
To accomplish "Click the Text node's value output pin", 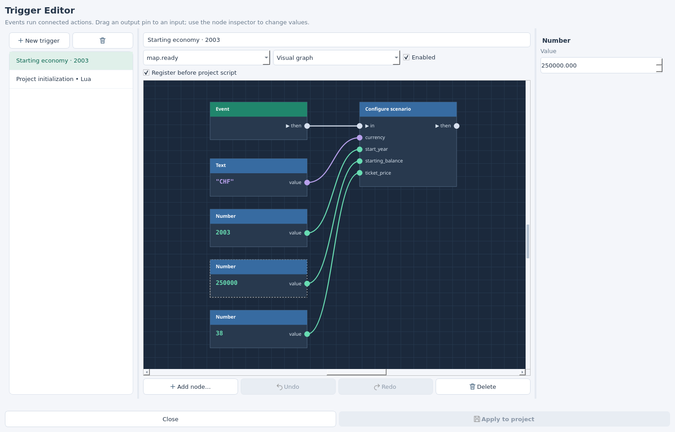I will 307,183.
